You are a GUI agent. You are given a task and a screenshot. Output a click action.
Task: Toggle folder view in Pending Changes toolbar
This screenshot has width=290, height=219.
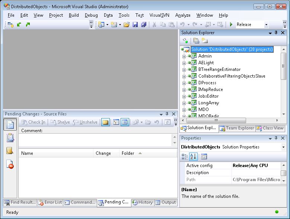(x=116, y=122)
